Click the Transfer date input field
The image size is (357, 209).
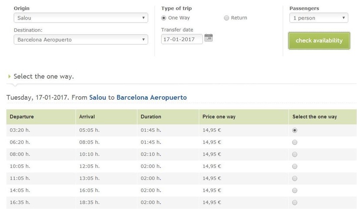[x=182, y=39]
